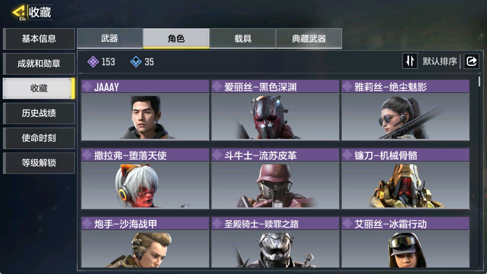This screenshot has height=274, width=487.
Task: Go to 历史战绩 section
Action: pos(39,113)
